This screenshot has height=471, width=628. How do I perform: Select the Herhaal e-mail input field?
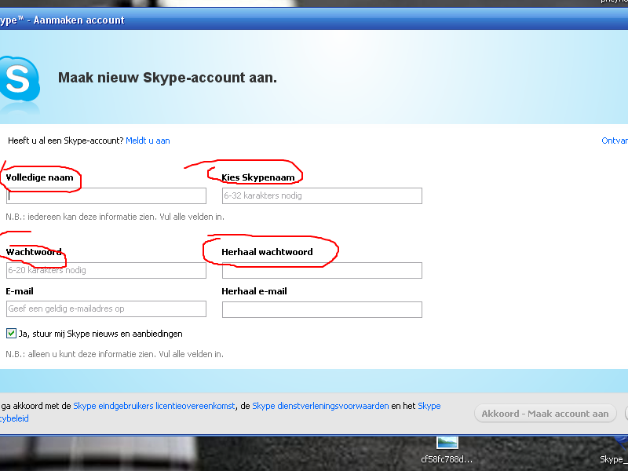coord(322,309)
